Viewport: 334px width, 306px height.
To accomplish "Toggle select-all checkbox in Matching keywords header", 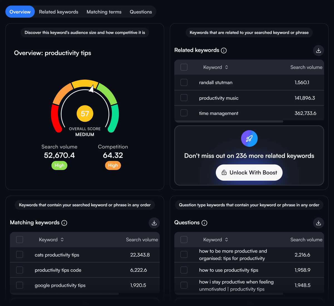I will coord(19,239).
